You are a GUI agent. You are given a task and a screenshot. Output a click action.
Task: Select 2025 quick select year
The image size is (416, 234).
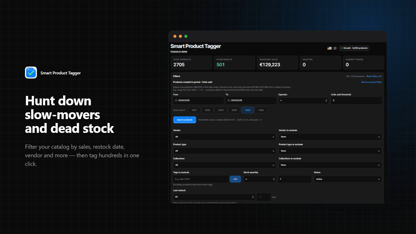coord(248,110)
